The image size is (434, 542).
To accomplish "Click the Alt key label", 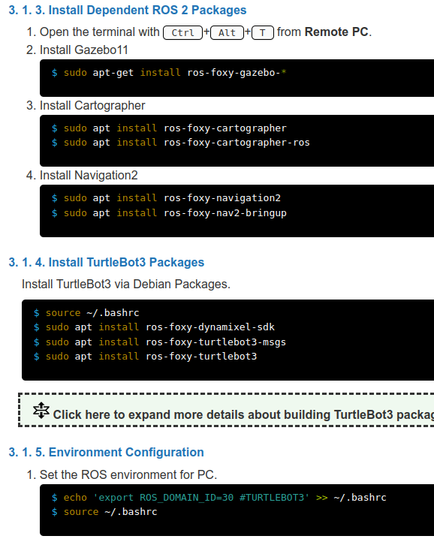I will [x=227, y=32].
